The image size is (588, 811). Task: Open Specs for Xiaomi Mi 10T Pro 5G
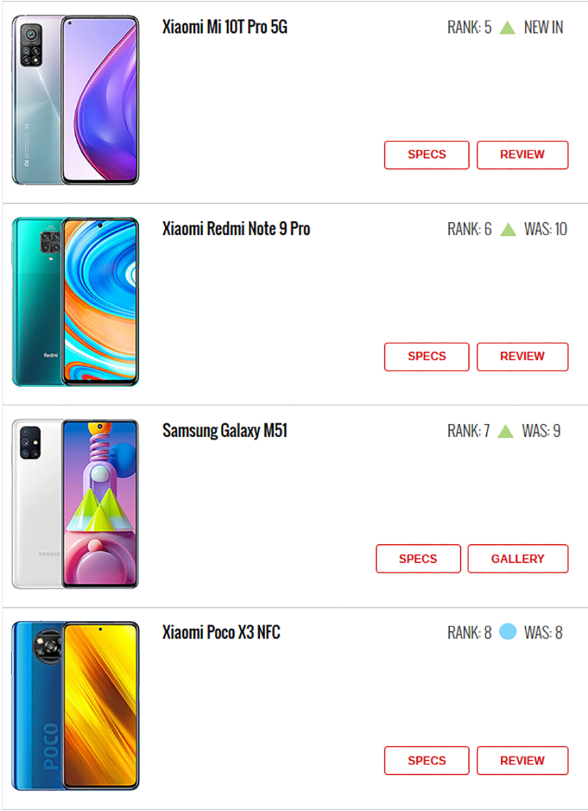[x=427, y=155]
